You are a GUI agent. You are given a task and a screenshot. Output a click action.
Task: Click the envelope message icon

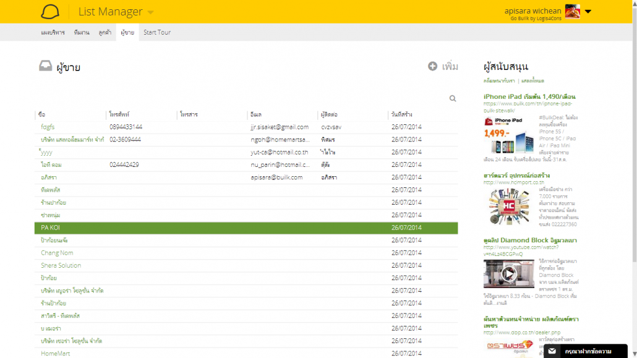[552, 351]
